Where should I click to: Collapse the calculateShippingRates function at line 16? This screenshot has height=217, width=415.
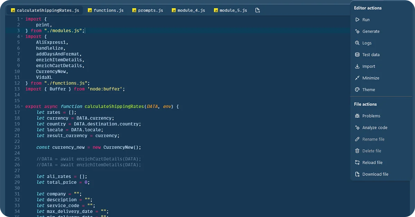22,106
